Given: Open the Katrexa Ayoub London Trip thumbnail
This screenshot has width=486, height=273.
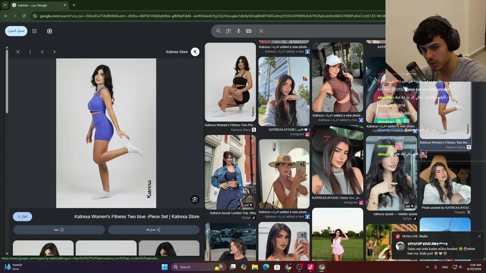Looking at the screenshot, I should [230, 172].
